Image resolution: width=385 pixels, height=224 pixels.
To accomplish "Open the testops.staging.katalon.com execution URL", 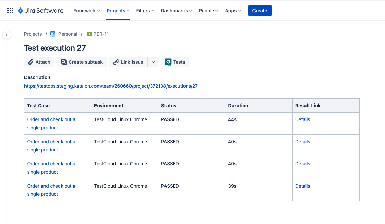I will tap(111, 86).
